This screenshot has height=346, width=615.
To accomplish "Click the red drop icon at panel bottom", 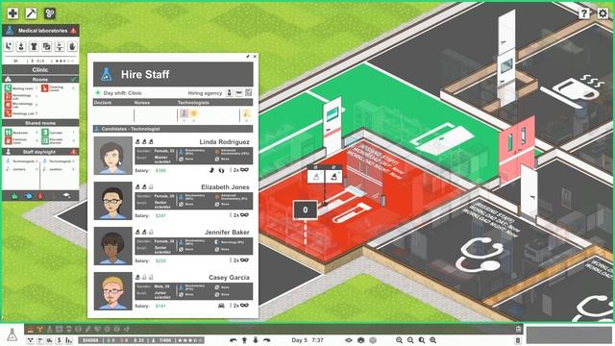I will click(x=40, y=195).
